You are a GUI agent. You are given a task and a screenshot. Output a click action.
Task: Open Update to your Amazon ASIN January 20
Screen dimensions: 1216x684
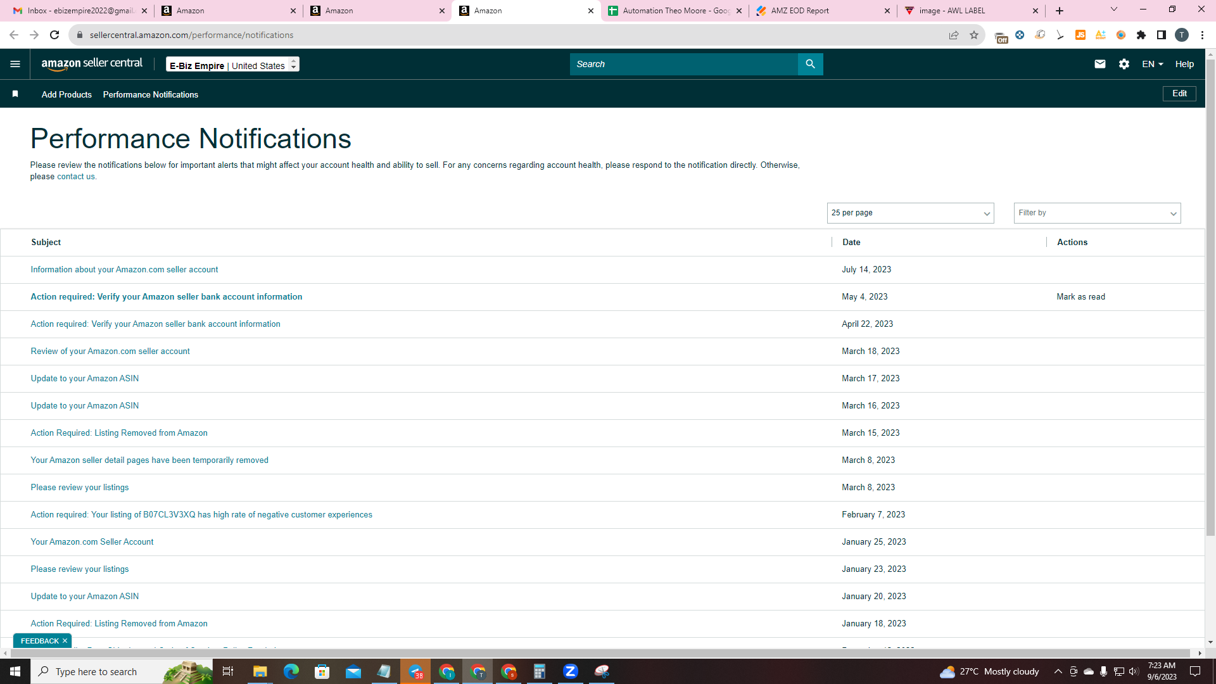pyautogui.click(x=85, y=596)
